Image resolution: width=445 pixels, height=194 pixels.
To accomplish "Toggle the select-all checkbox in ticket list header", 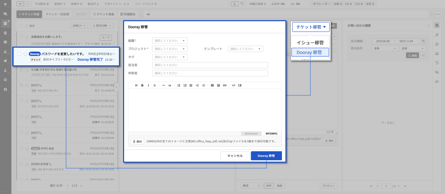I will 22,26.
